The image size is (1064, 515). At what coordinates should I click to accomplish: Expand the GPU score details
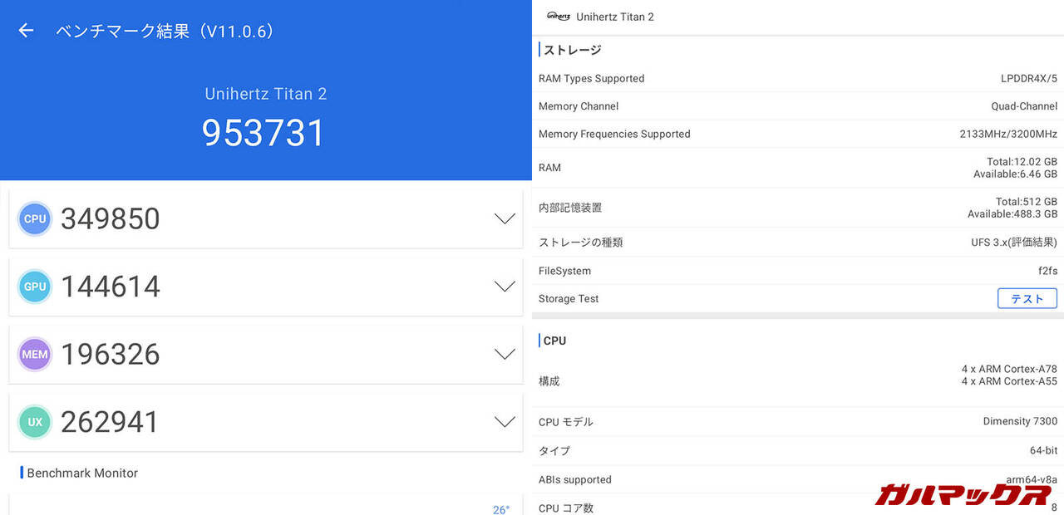pyautogui.click(x=505, y=286)
